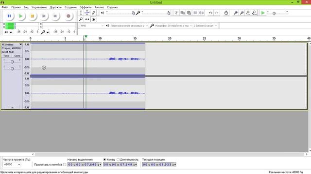Stop playback with the yellow Stop button
311x174 pixels.
(33, 16)
